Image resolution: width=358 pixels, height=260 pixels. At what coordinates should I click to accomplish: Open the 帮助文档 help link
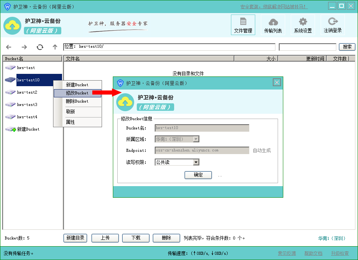tap(313, 253)
